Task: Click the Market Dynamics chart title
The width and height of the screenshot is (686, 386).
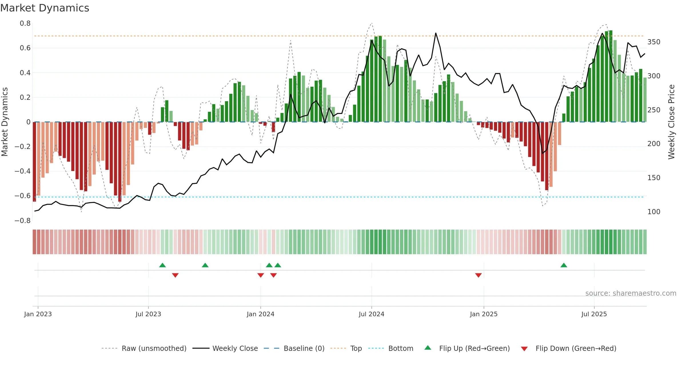Action: (x=45, y=8)
